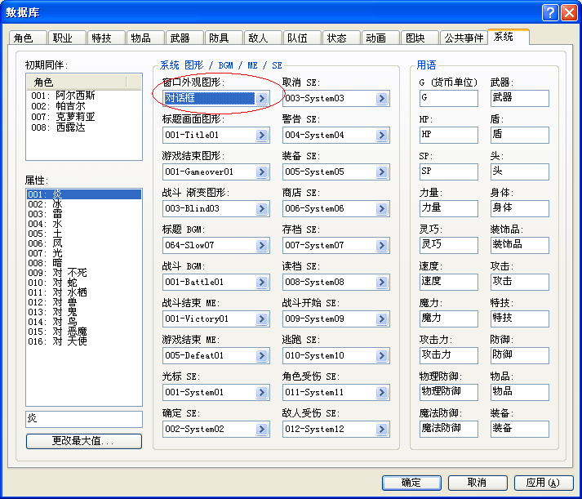Select attribute 016: 对 天使
582x499 pixels.
click(84, 341)
